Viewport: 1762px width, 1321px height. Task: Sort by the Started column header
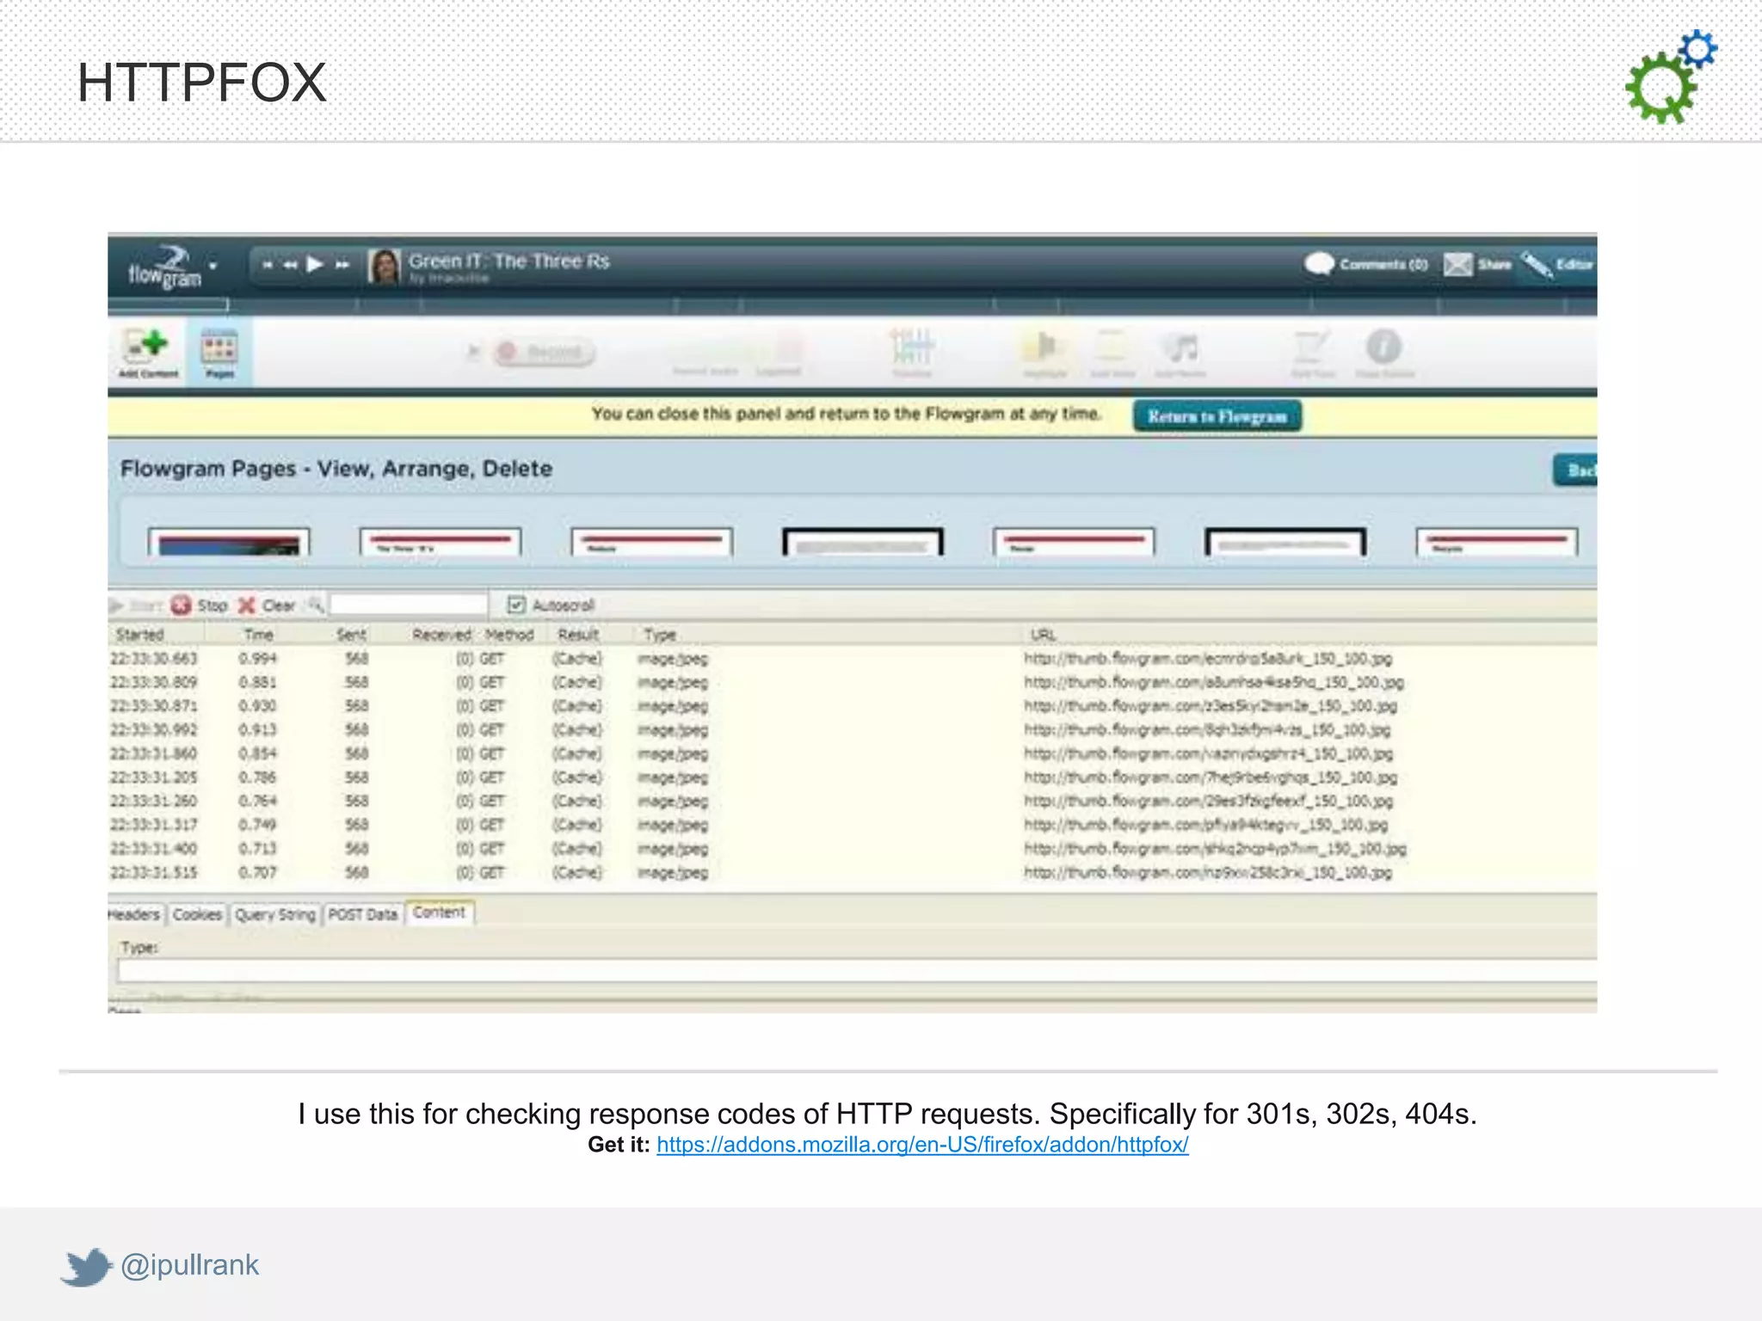point(139,635)
